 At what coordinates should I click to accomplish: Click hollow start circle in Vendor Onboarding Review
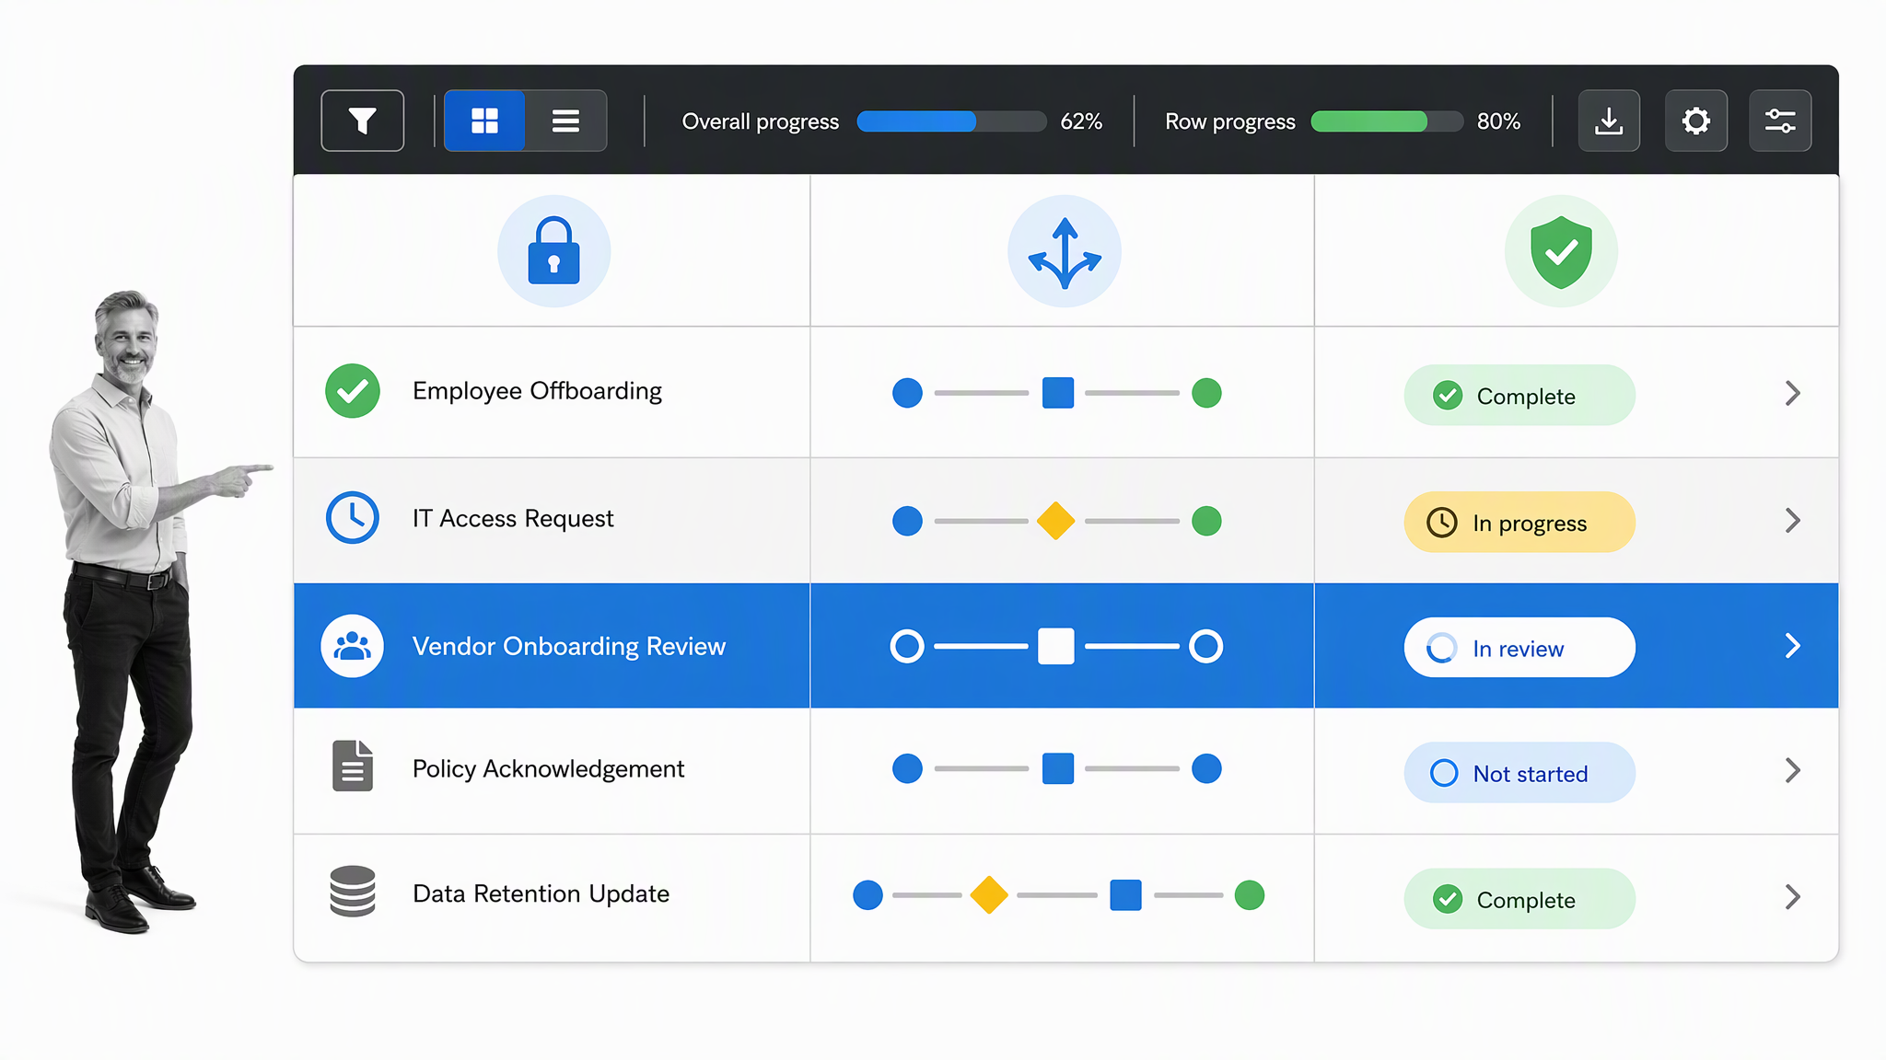click(907, 646)
